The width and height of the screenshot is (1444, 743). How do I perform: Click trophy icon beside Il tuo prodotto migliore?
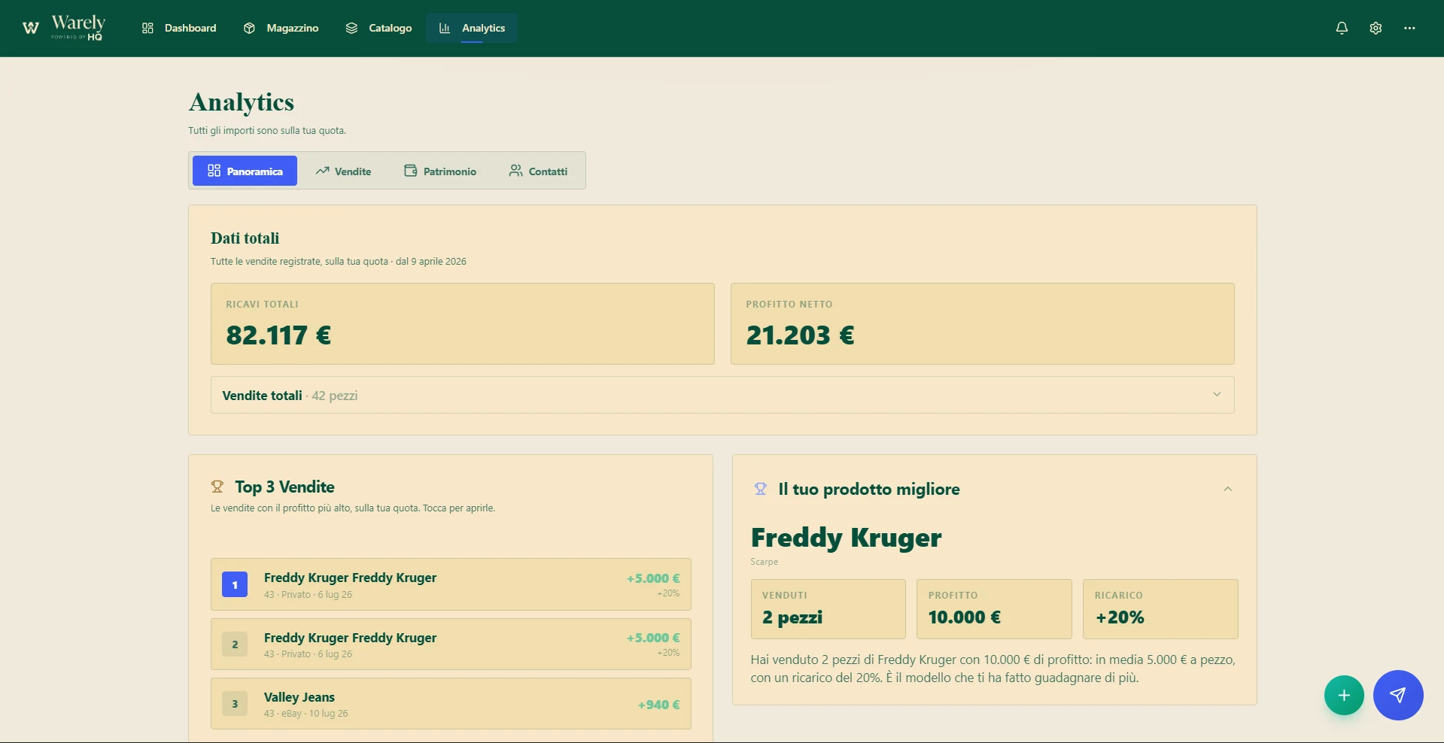[761, 489]
